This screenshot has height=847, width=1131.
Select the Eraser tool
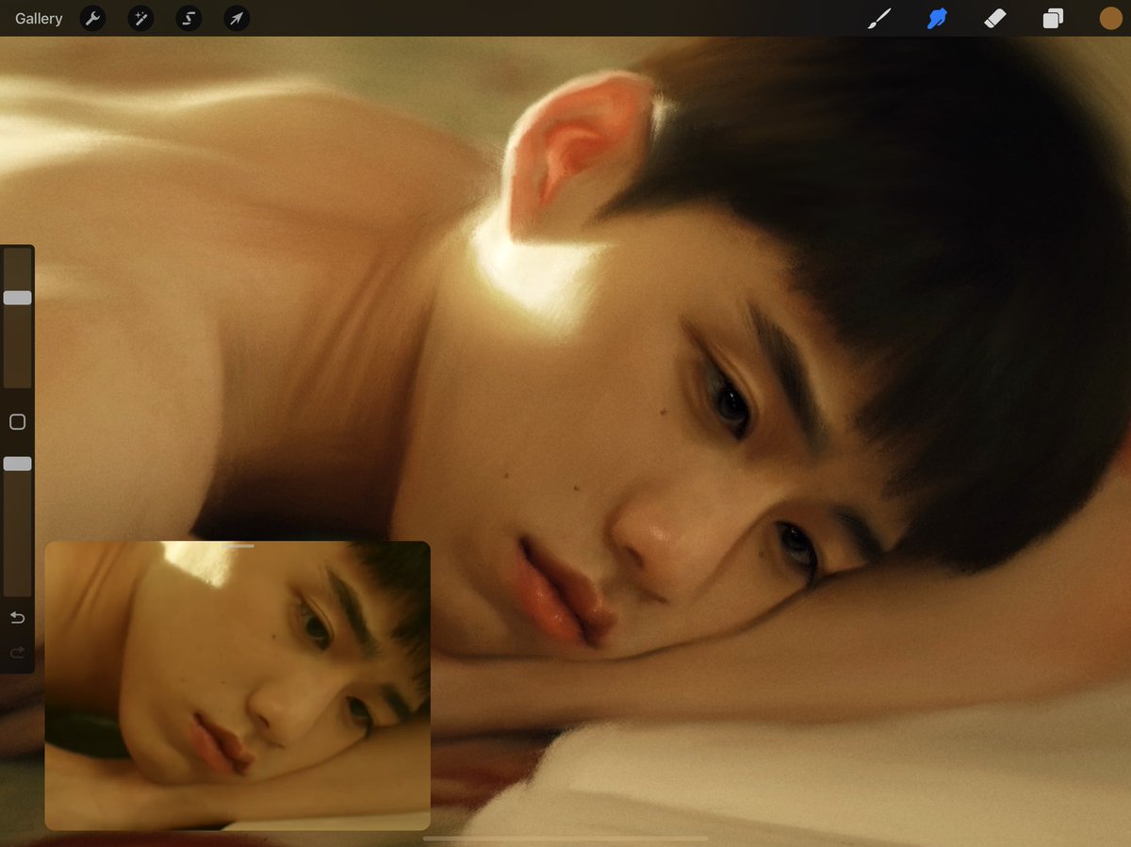point(995,18)
